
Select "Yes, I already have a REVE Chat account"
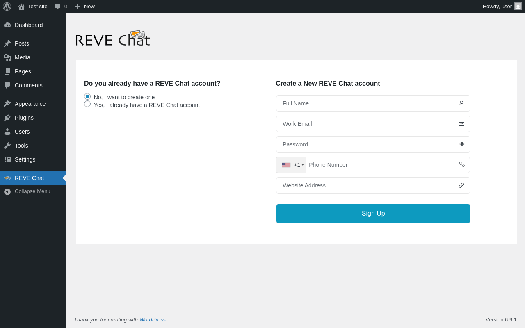click(x=87, y=104)
